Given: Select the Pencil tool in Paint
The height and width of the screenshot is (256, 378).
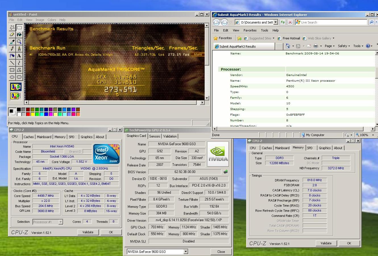Looking at the screenshot, I should [12, 49].
